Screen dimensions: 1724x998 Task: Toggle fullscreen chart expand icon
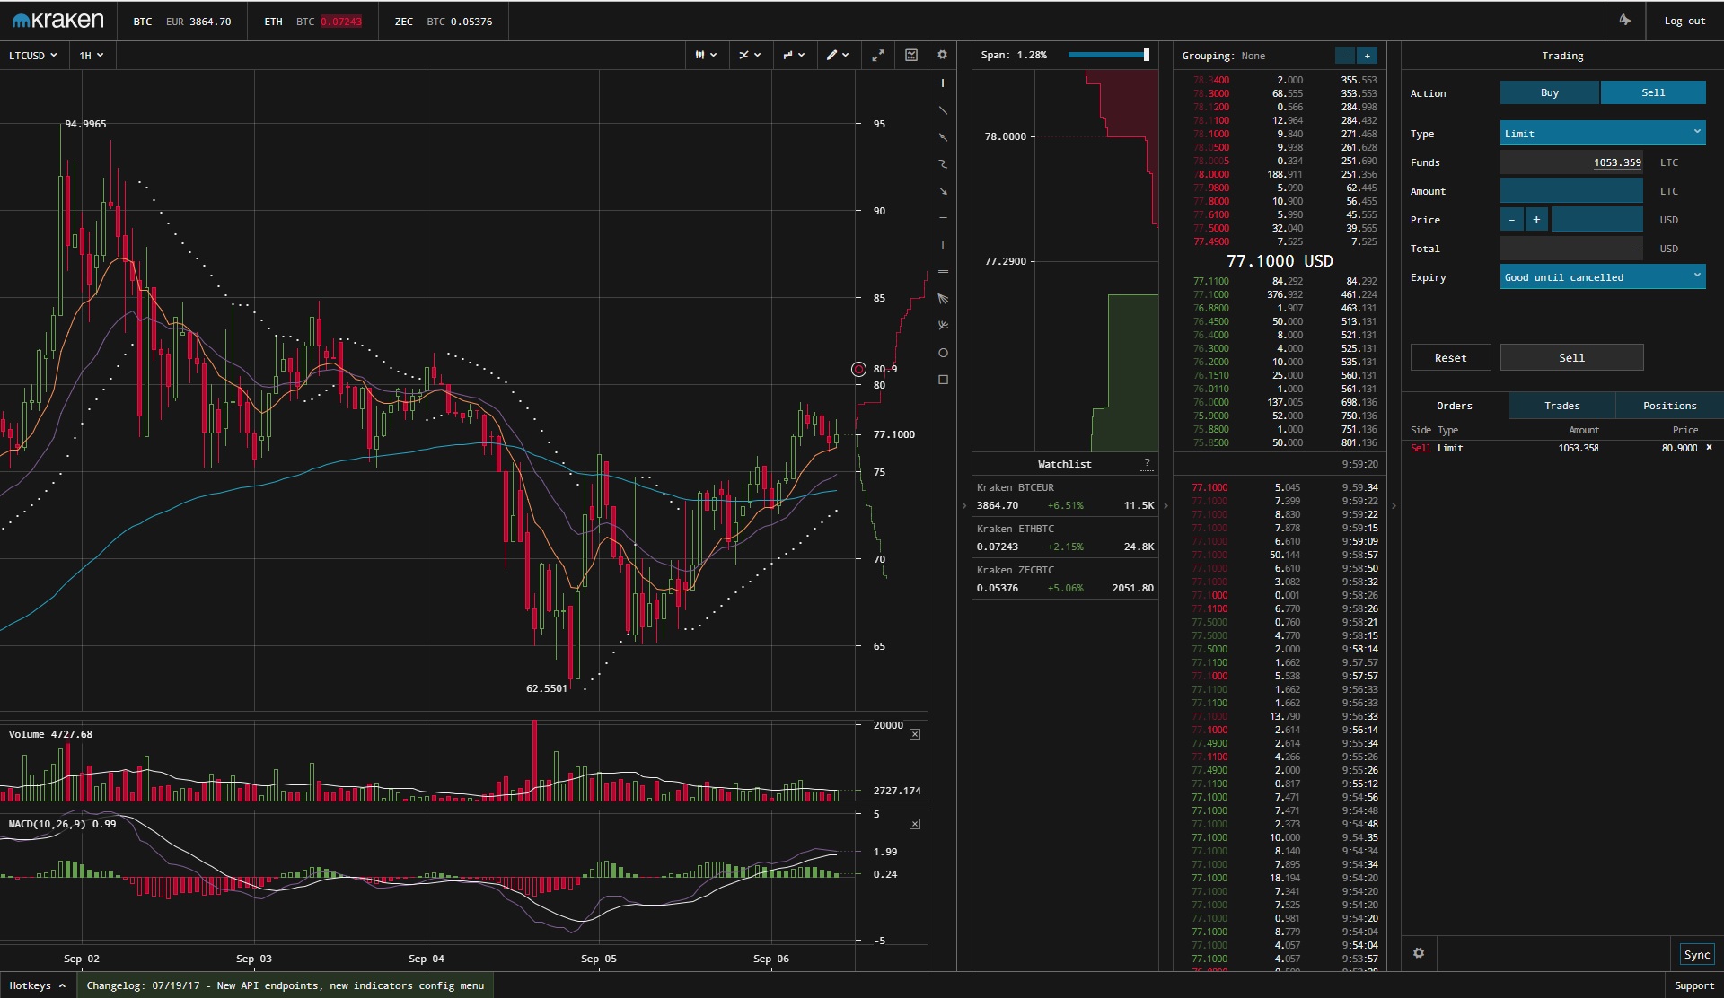pyautogui.click(x=878, y=56)
